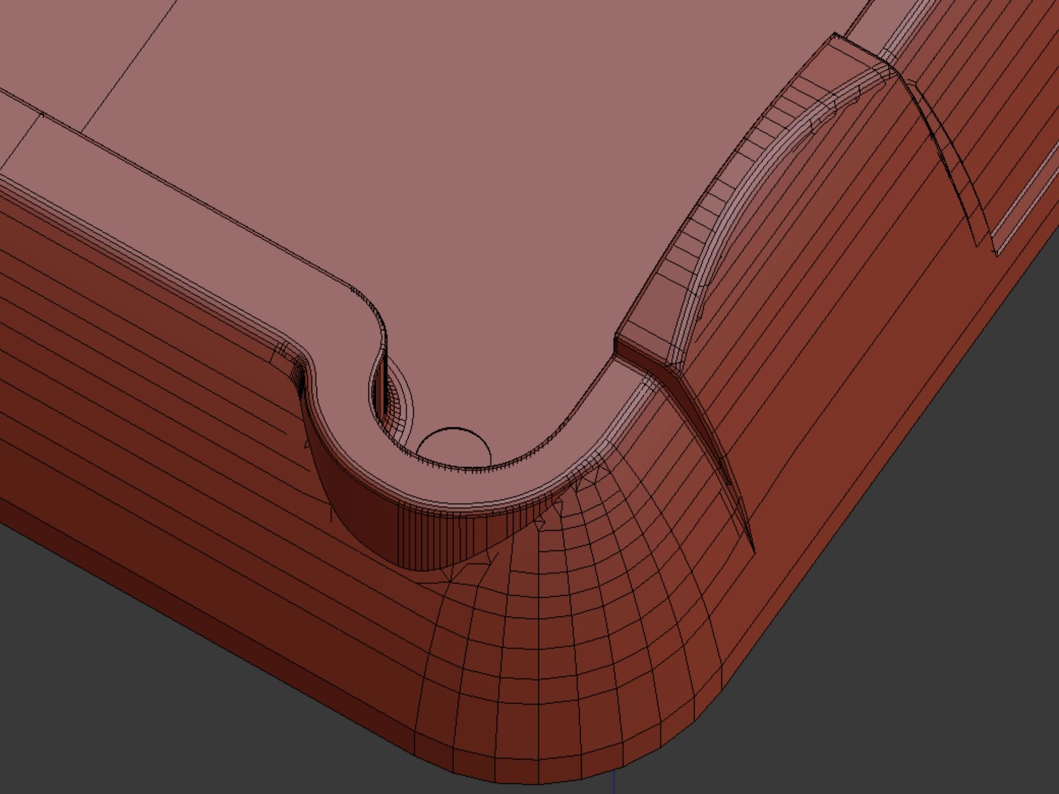
Task: Select the circular hole on the top face
Action: 453,448
